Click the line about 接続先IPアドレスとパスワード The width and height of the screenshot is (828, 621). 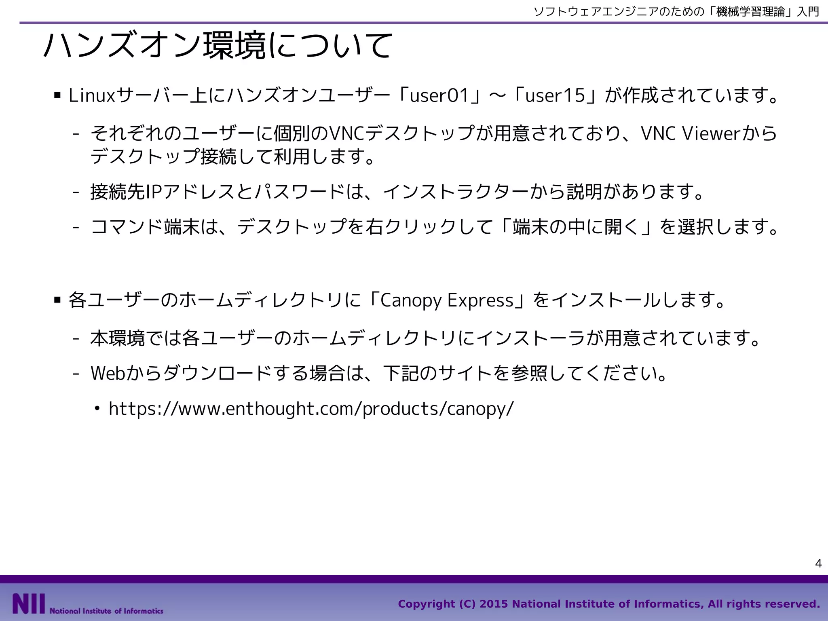pos(398,192)
